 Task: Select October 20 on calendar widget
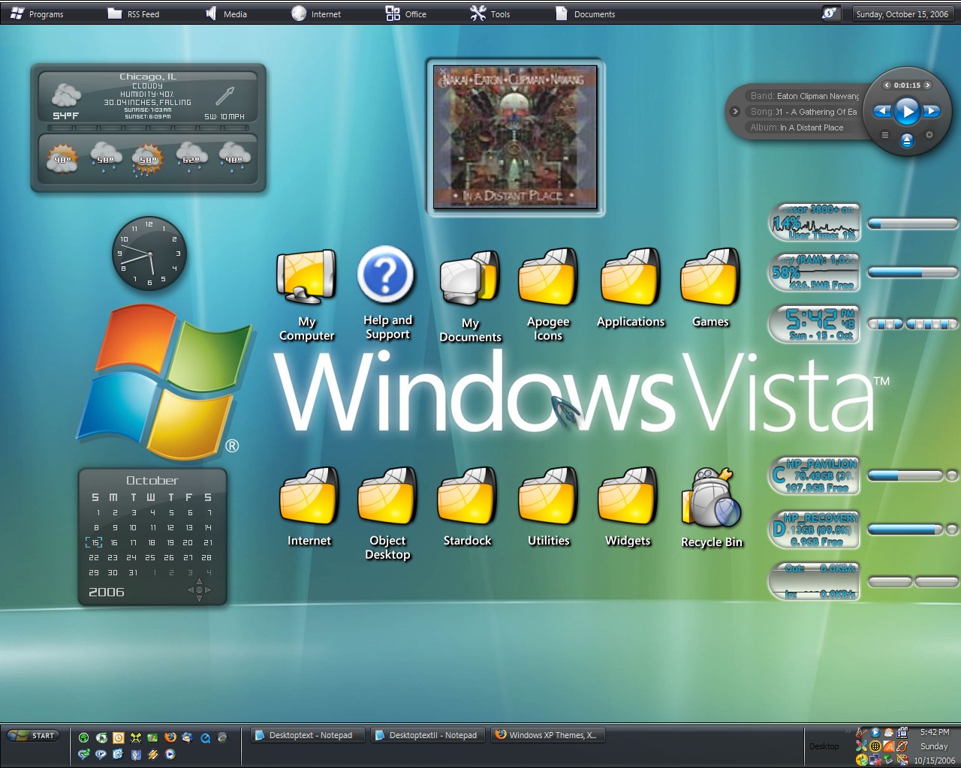click(188, 542)
